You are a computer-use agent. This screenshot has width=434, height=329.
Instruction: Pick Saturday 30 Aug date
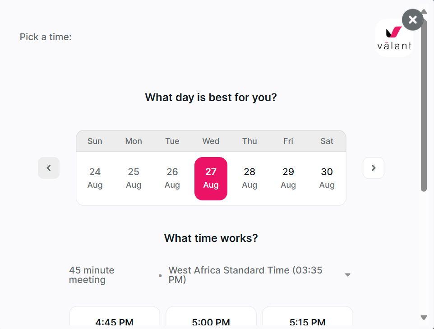327,178
